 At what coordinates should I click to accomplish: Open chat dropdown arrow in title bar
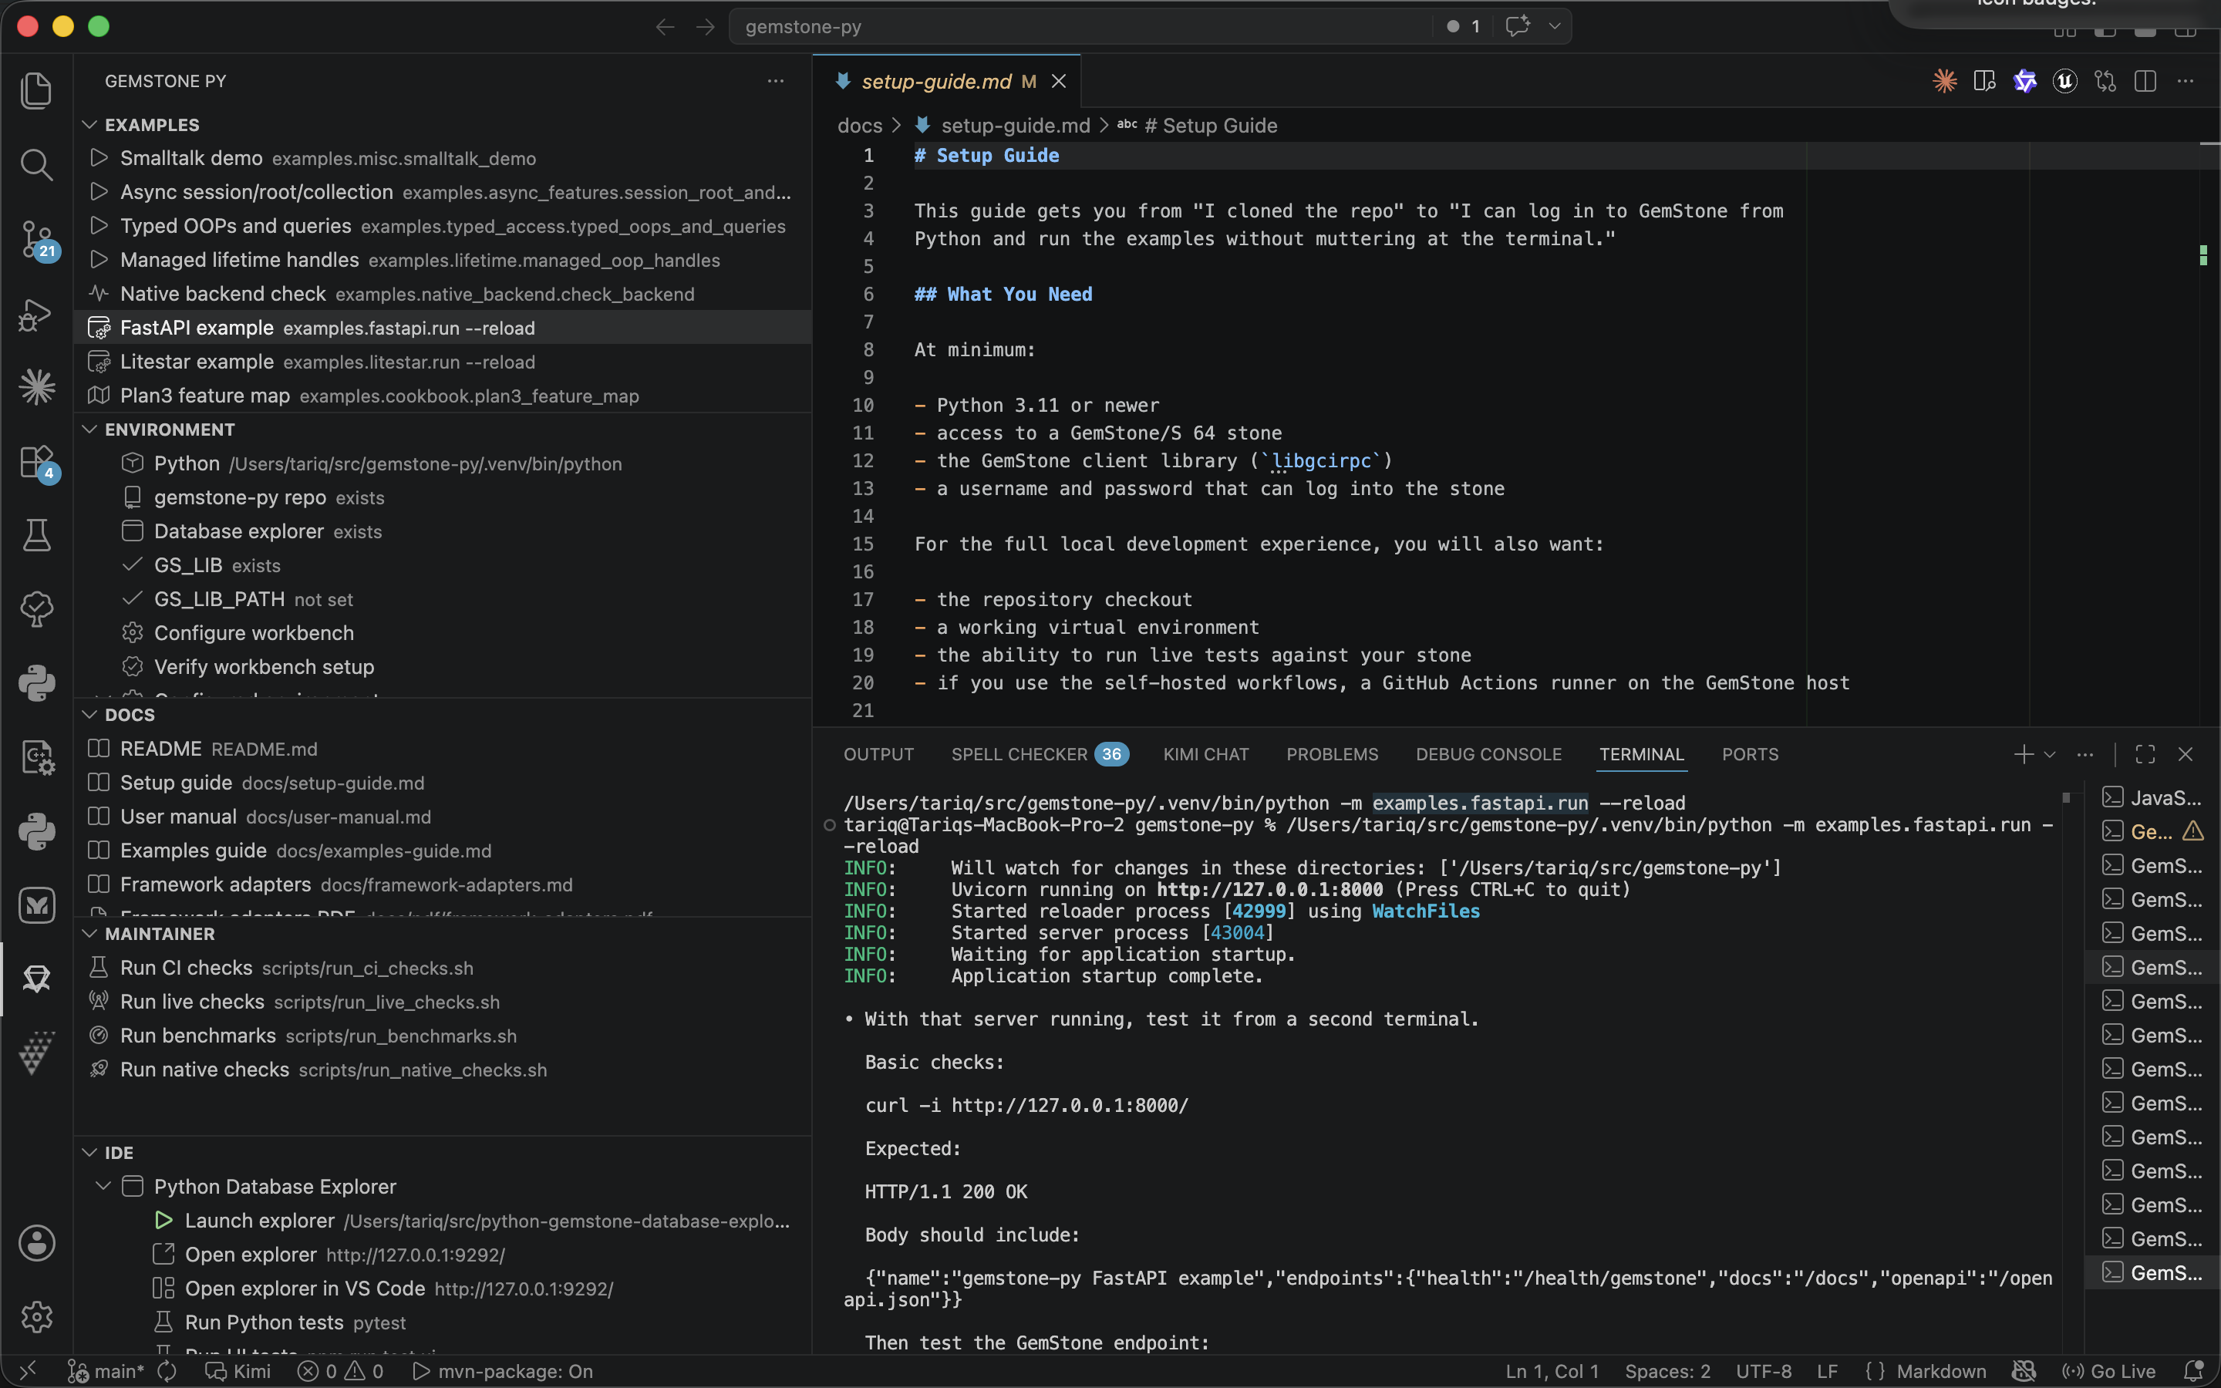(1555, 25)
